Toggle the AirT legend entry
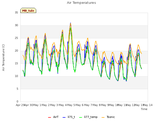Screen dimensions: 163x122 click(x=53, y=117)
